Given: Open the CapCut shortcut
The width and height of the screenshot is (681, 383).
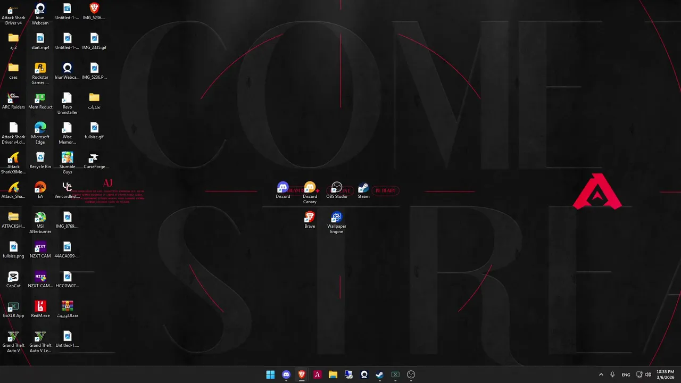Looking at the screenshot, I should pos(13,280).
